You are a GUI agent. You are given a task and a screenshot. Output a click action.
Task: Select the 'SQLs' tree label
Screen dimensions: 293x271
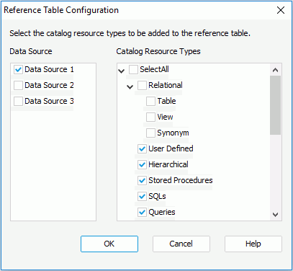click(x=157, y=196)
